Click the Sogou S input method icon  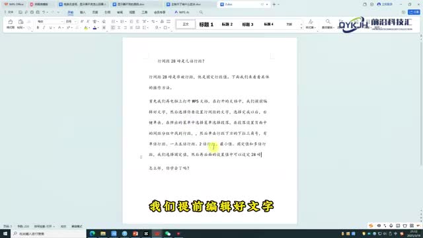click(371, 225)
